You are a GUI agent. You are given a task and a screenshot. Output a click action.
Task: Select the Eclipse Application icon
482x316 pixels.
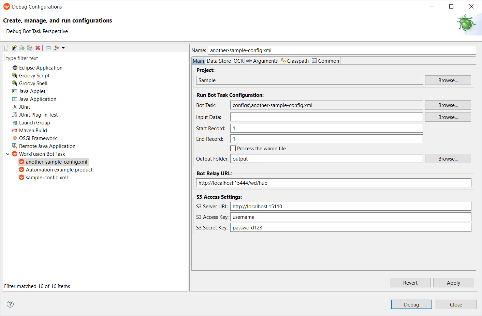pyautogui.click(x=15, y=68)
